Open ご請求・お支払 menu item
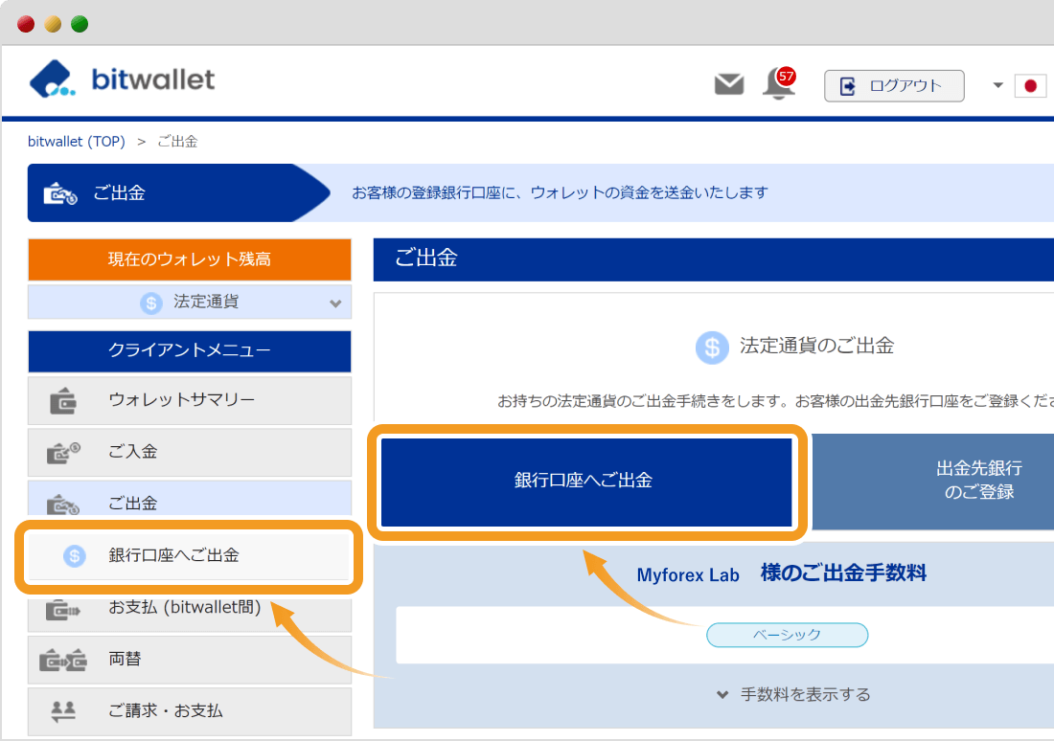 pos(190,711)
